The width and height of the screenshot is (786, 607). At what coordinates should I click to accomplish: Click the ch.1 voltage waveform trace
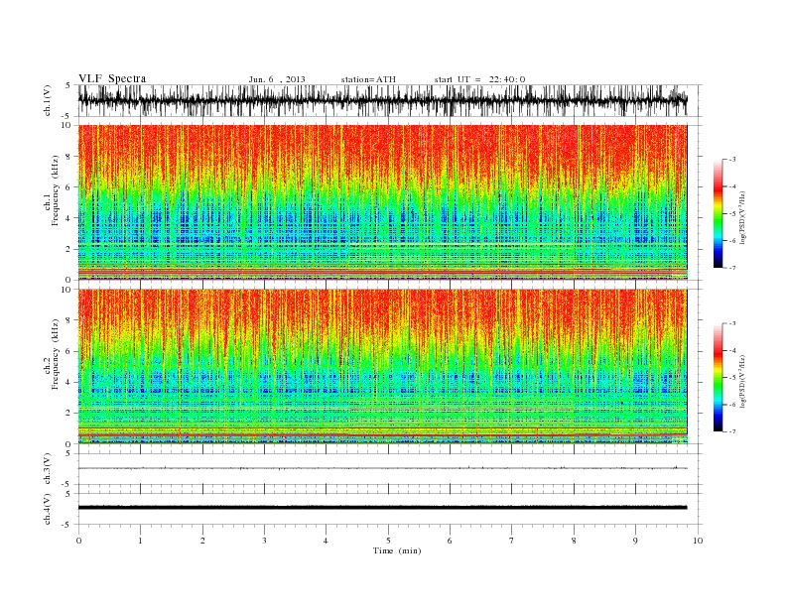coord(382,100)
